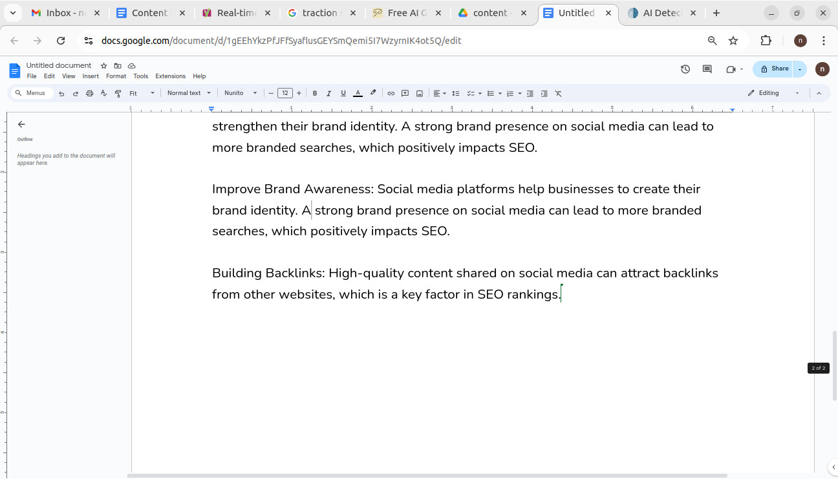Open the View menu
Image resolution: width=838 pixels, height=479 pixels.
69,76
